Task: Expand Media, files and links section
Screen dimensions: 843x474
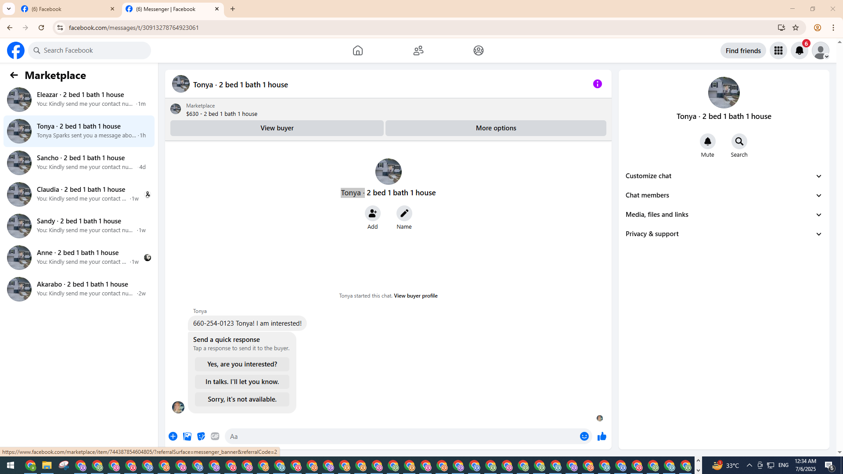Action: click(x=723, y=215)
